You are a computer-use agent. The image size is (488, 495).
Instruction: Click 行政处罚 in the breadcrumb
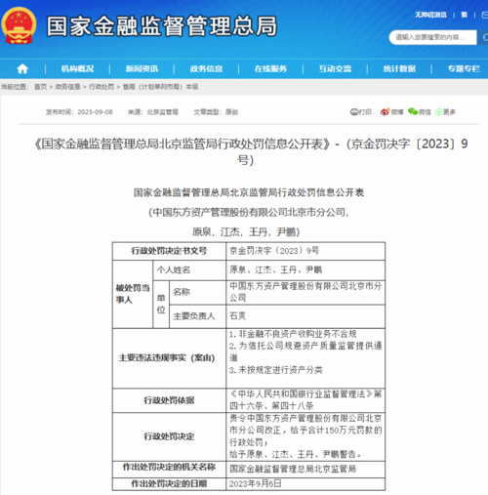pyautogui.click(x=102, y=87)
